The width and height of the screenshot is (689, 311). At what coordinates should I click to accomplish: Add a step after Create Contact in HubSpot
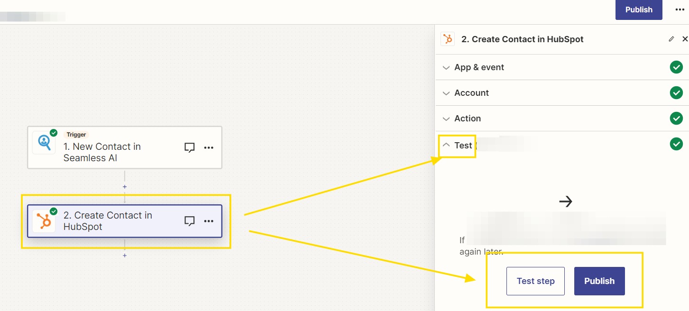(125, 256)
